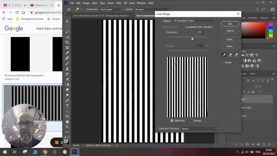Select the Gradient tool
The width and height of the screenshot is (277, 156).
point(67,84)
